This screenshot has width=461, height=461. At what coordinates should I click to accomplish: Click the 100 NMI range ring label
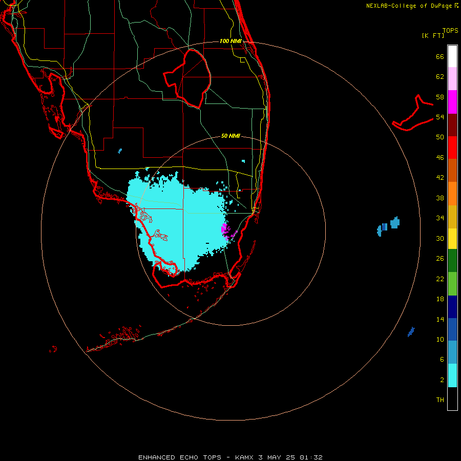click(230, 41)
